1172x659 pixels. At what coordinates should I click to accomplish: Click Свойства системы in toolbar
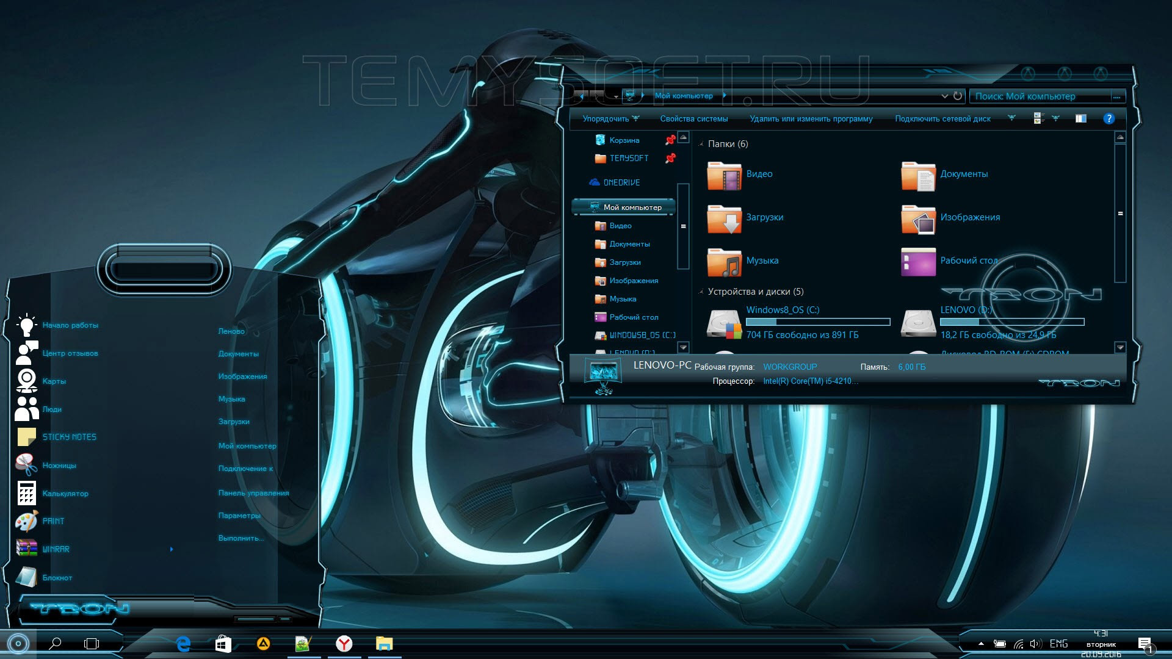[693, 119]
